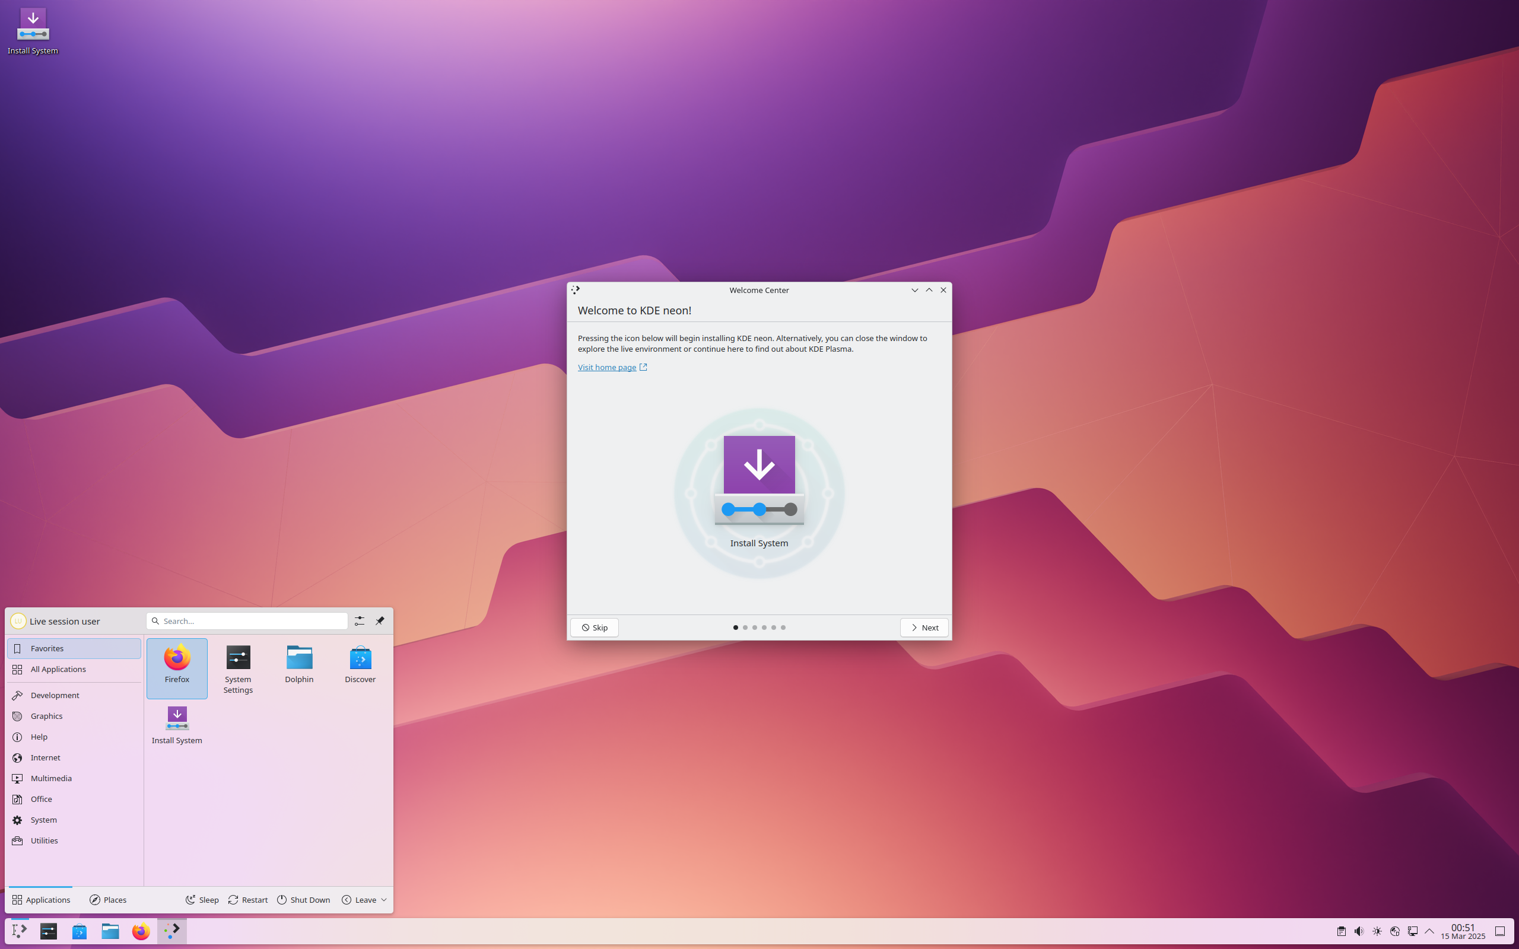The image size is (1519, 949).
Task: Open the Install System desktop shortcut
Action: pos(33,31)
